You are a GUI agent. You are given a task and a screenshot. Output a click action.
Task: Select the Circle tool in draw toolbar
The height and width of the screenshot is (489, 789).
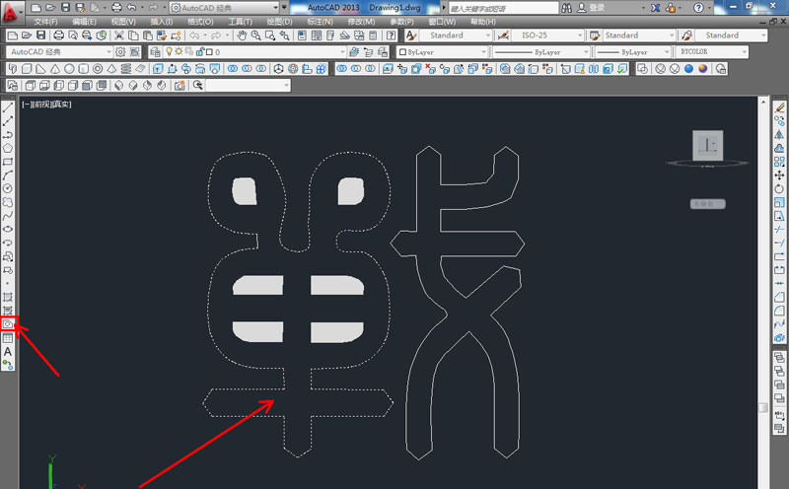[x=8, y=187]
